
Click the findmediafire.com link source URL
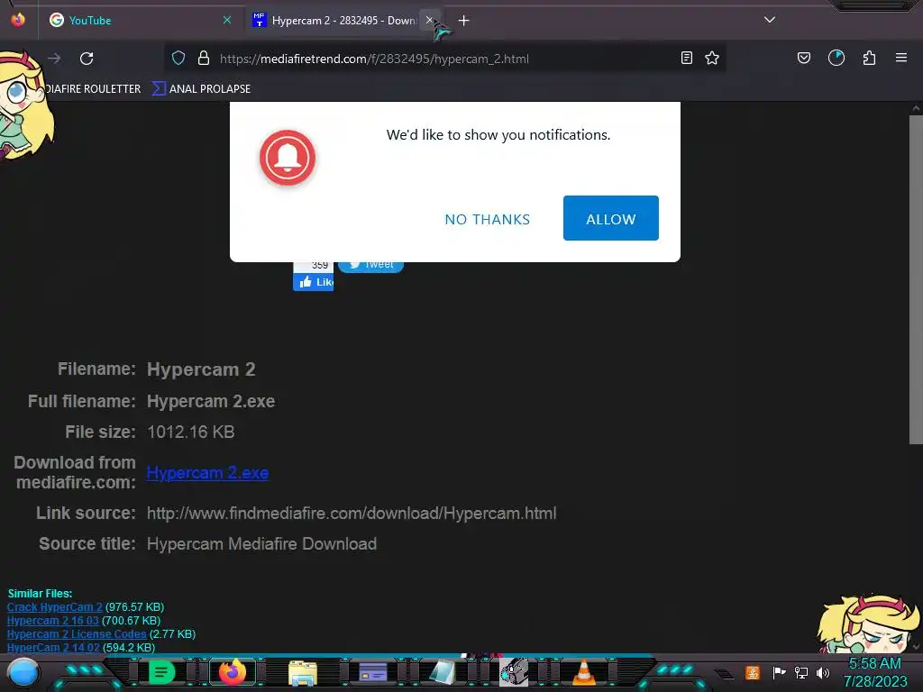[352, 513]
